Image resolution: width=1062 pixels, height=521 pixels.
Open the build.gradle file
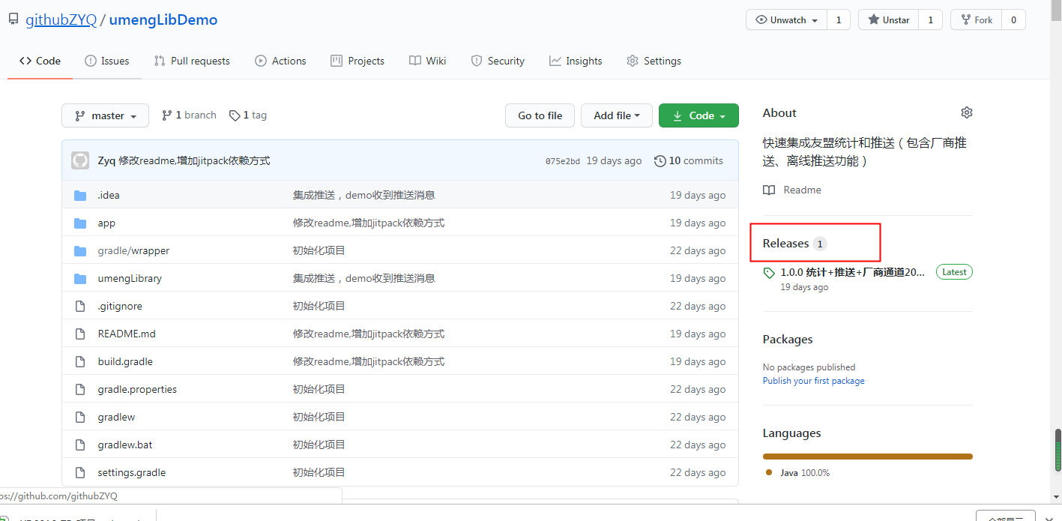(x=125, y=361)
